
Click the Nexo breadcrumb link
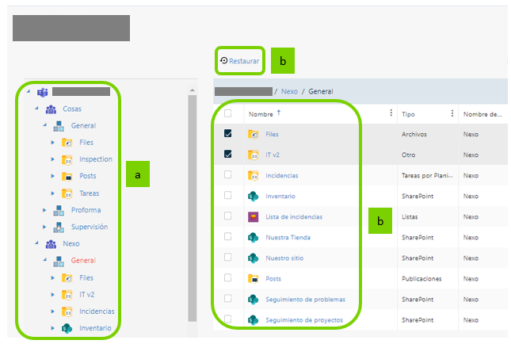pos(289,91)
